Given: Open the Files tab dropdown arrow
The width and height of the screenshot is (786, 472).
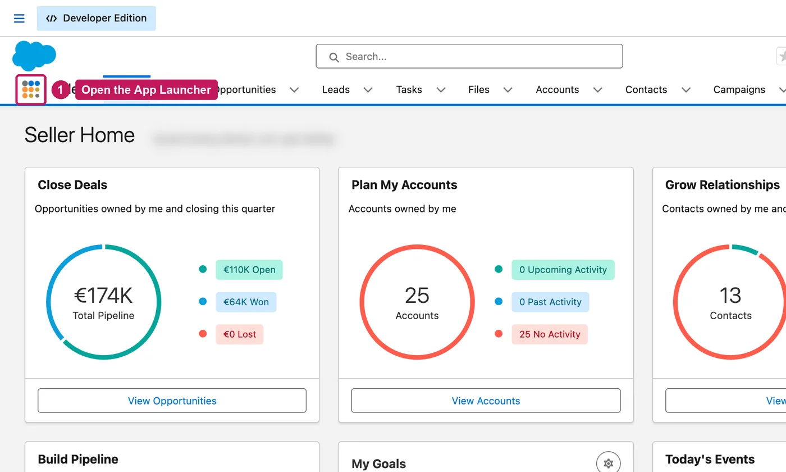Looking at the screenshot, I should pos(508,90).
